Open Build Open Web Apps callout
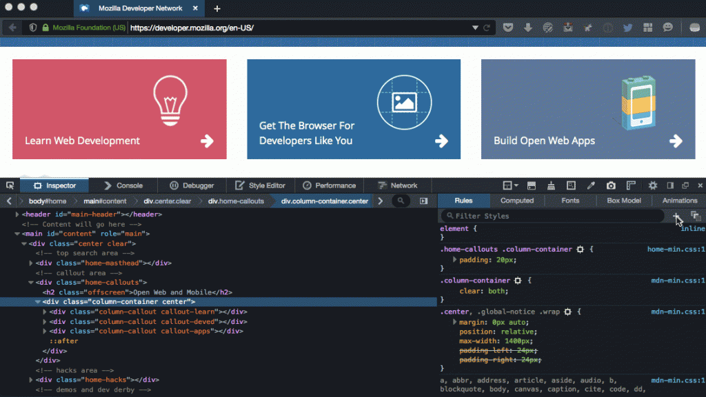706x397 pixels. click(x=588, y=109)
